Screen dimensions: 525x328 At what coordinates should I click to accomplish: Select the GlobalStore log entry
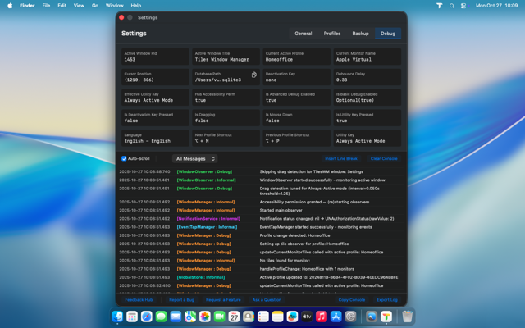(x=262, y=277)
